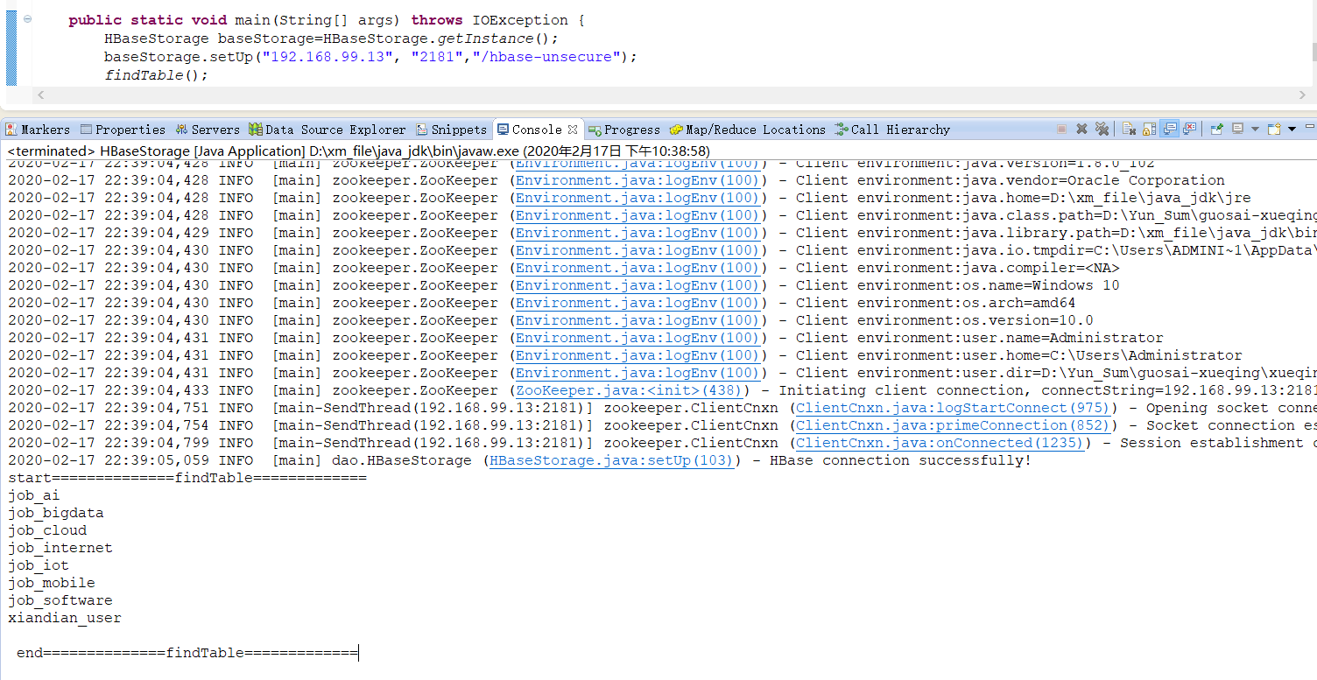Open the console View Menu triangle
This screenshot has height=680, width=1317.
click(x=1292, y=128)
